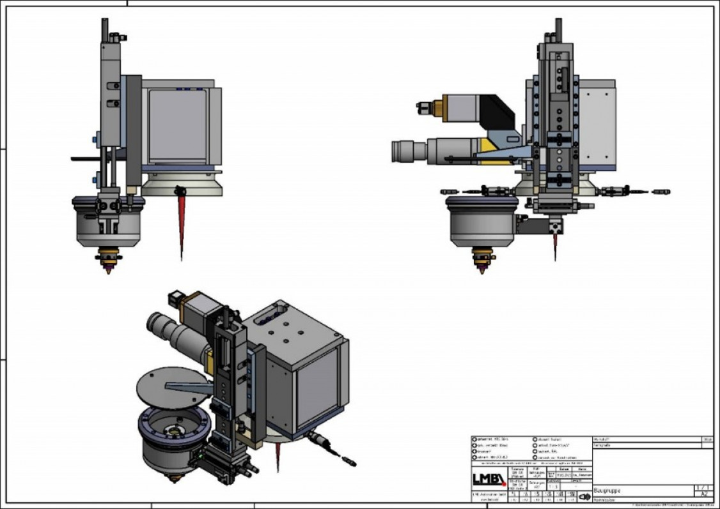The image size is (720, 509).
Task: Toggle the 'lackiert, RAL' circle option
Action: click(x=535, y=452)
